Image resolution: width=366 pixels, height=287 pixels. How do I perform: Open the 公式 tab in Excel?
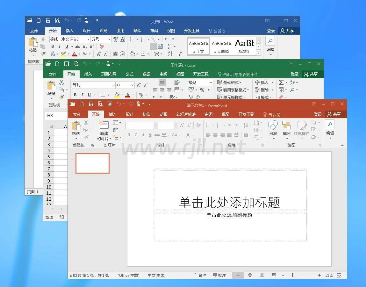130,74
